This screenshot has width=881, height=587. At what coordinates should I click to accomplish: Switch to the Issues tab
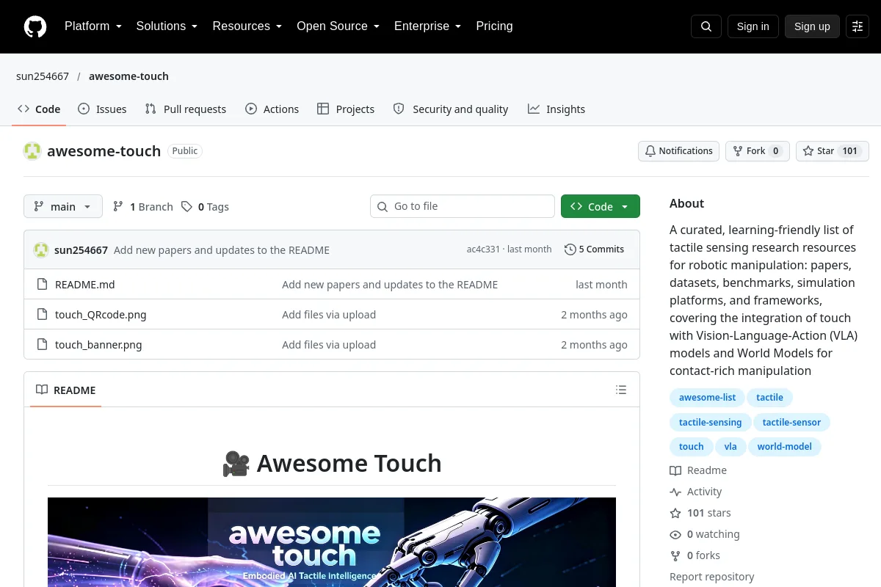(102, 109)
